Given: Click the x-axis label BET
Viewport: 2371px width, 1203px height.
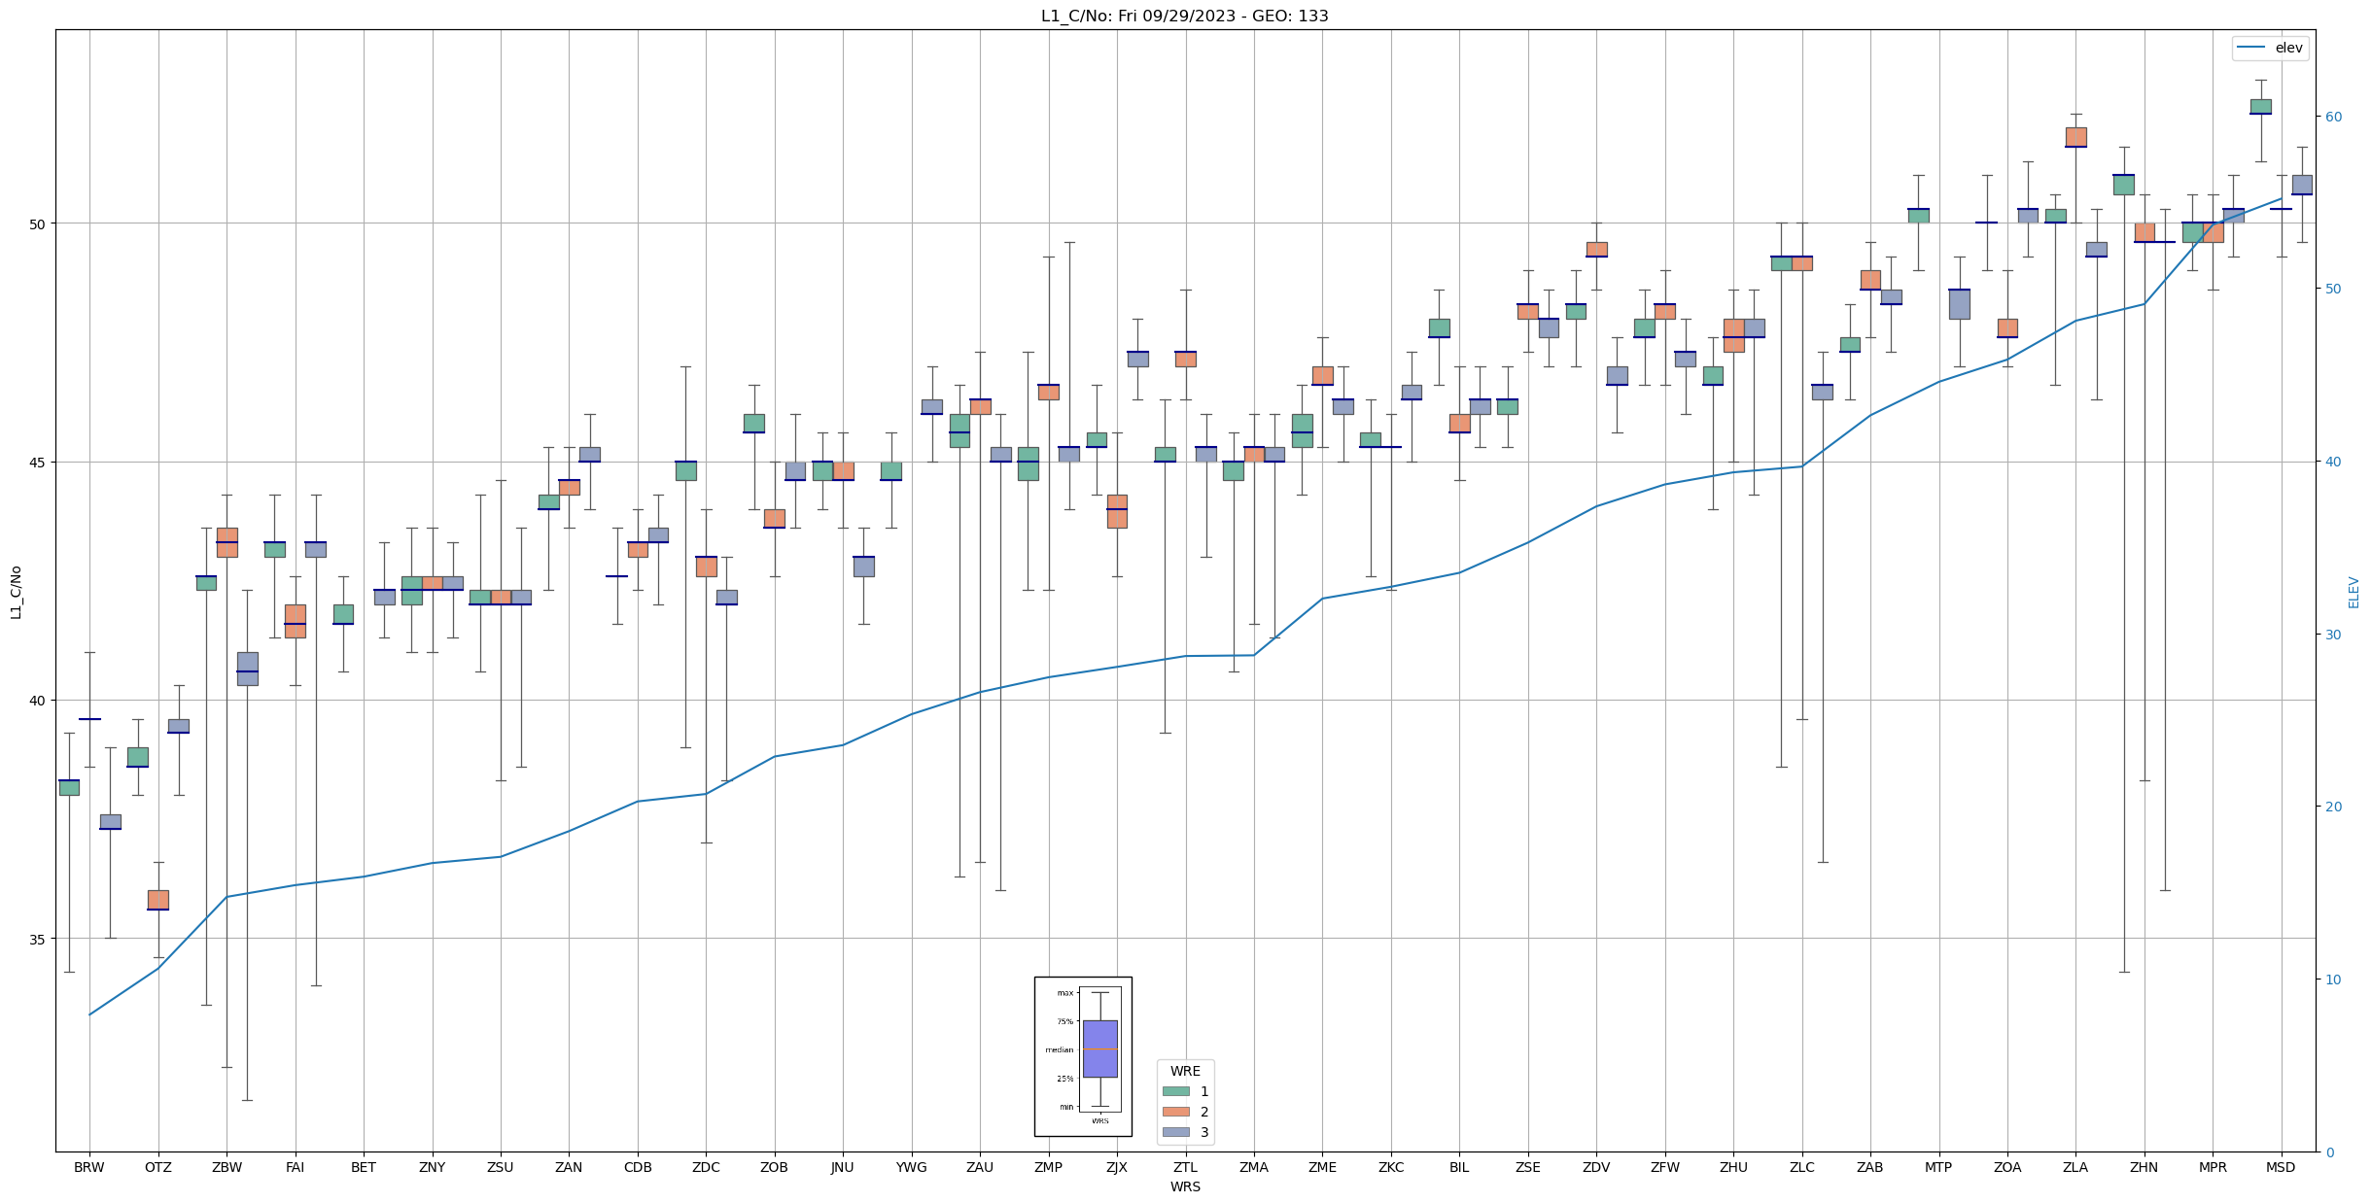Looking at the screenshot, I should (364, 1167).
